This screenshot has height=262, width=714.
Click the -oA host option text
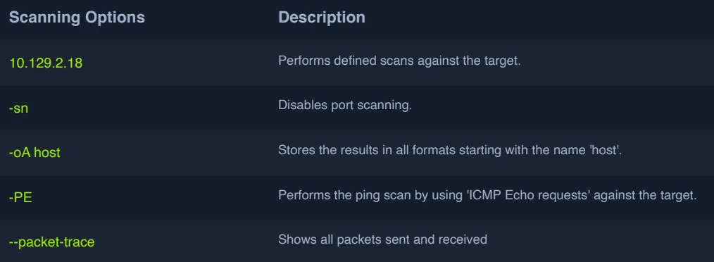click(x=35, y=152)
